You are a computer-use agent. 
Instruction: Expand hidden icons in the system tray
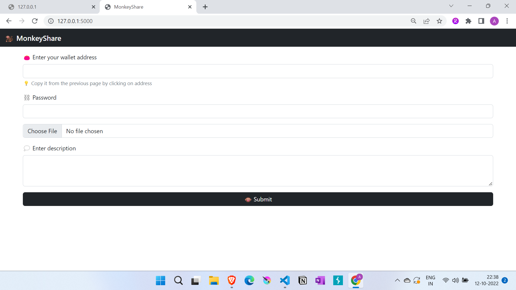coord(397,280)
